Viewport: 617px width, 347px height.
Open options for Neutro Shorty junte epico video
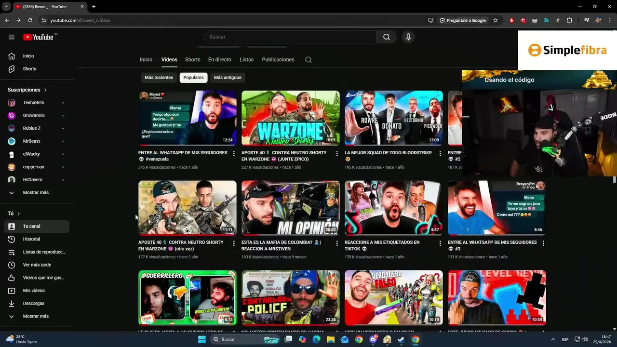tap(337, 154)
